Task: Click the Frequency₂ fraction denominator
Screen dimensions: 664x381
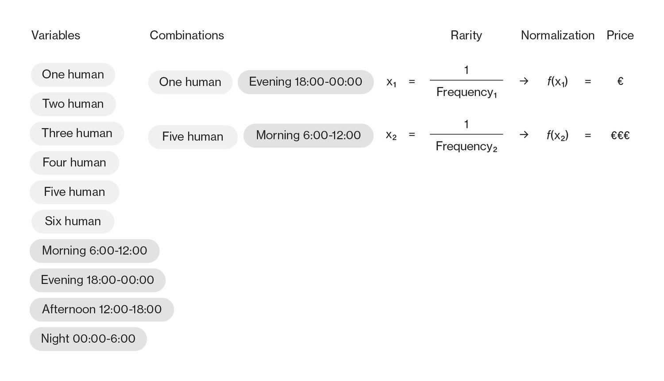Action: [467, 146]
